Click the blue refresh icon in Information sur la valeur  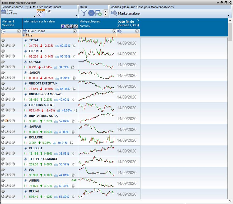[x=63, y=26]
